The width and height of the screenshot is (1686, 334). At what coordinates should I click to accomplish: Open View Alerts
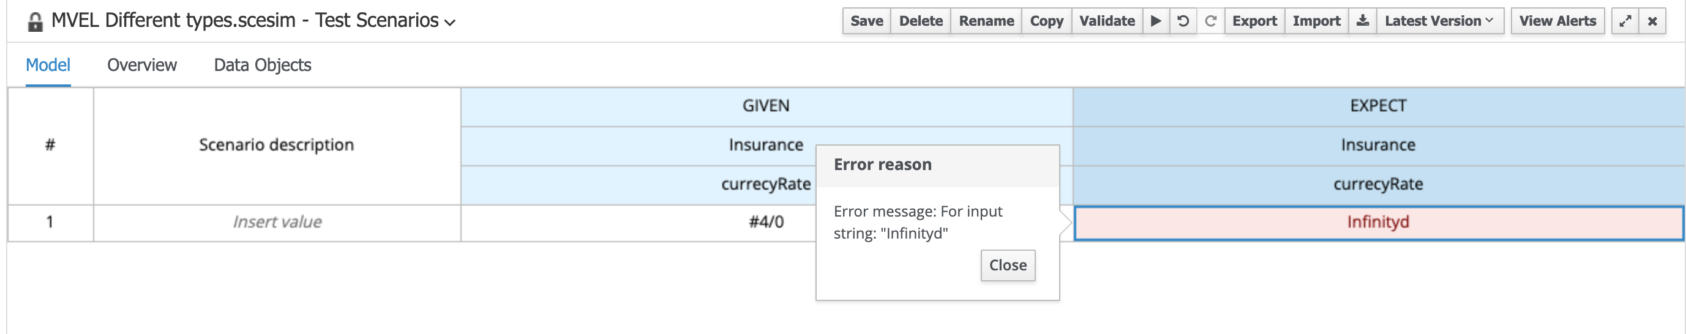1557,21
